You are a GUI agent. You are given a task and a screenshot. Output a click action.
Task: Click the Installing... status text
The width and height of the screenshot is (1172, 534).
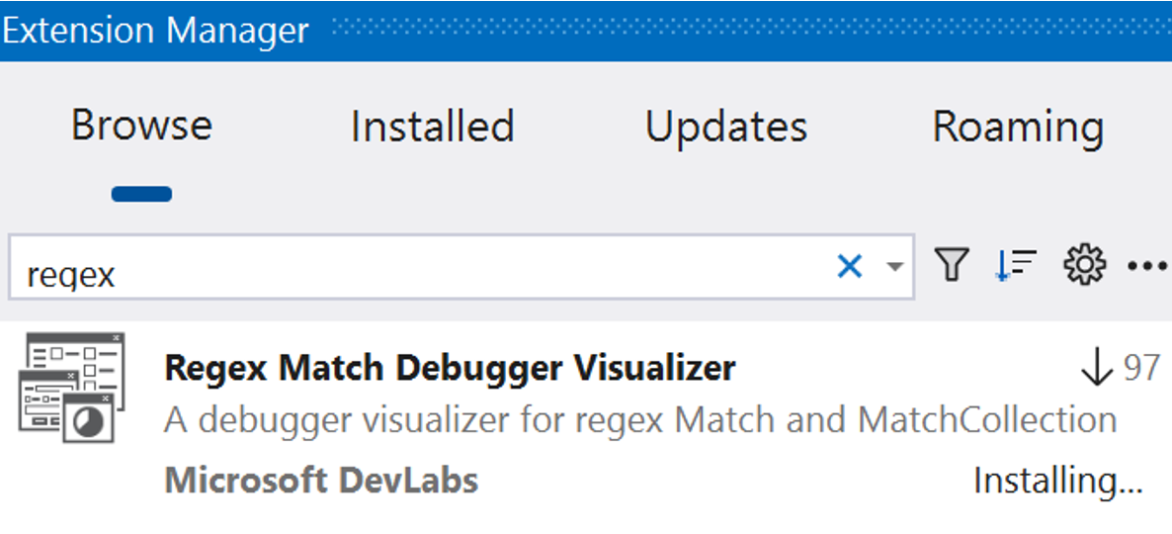tap(1058, 481)
